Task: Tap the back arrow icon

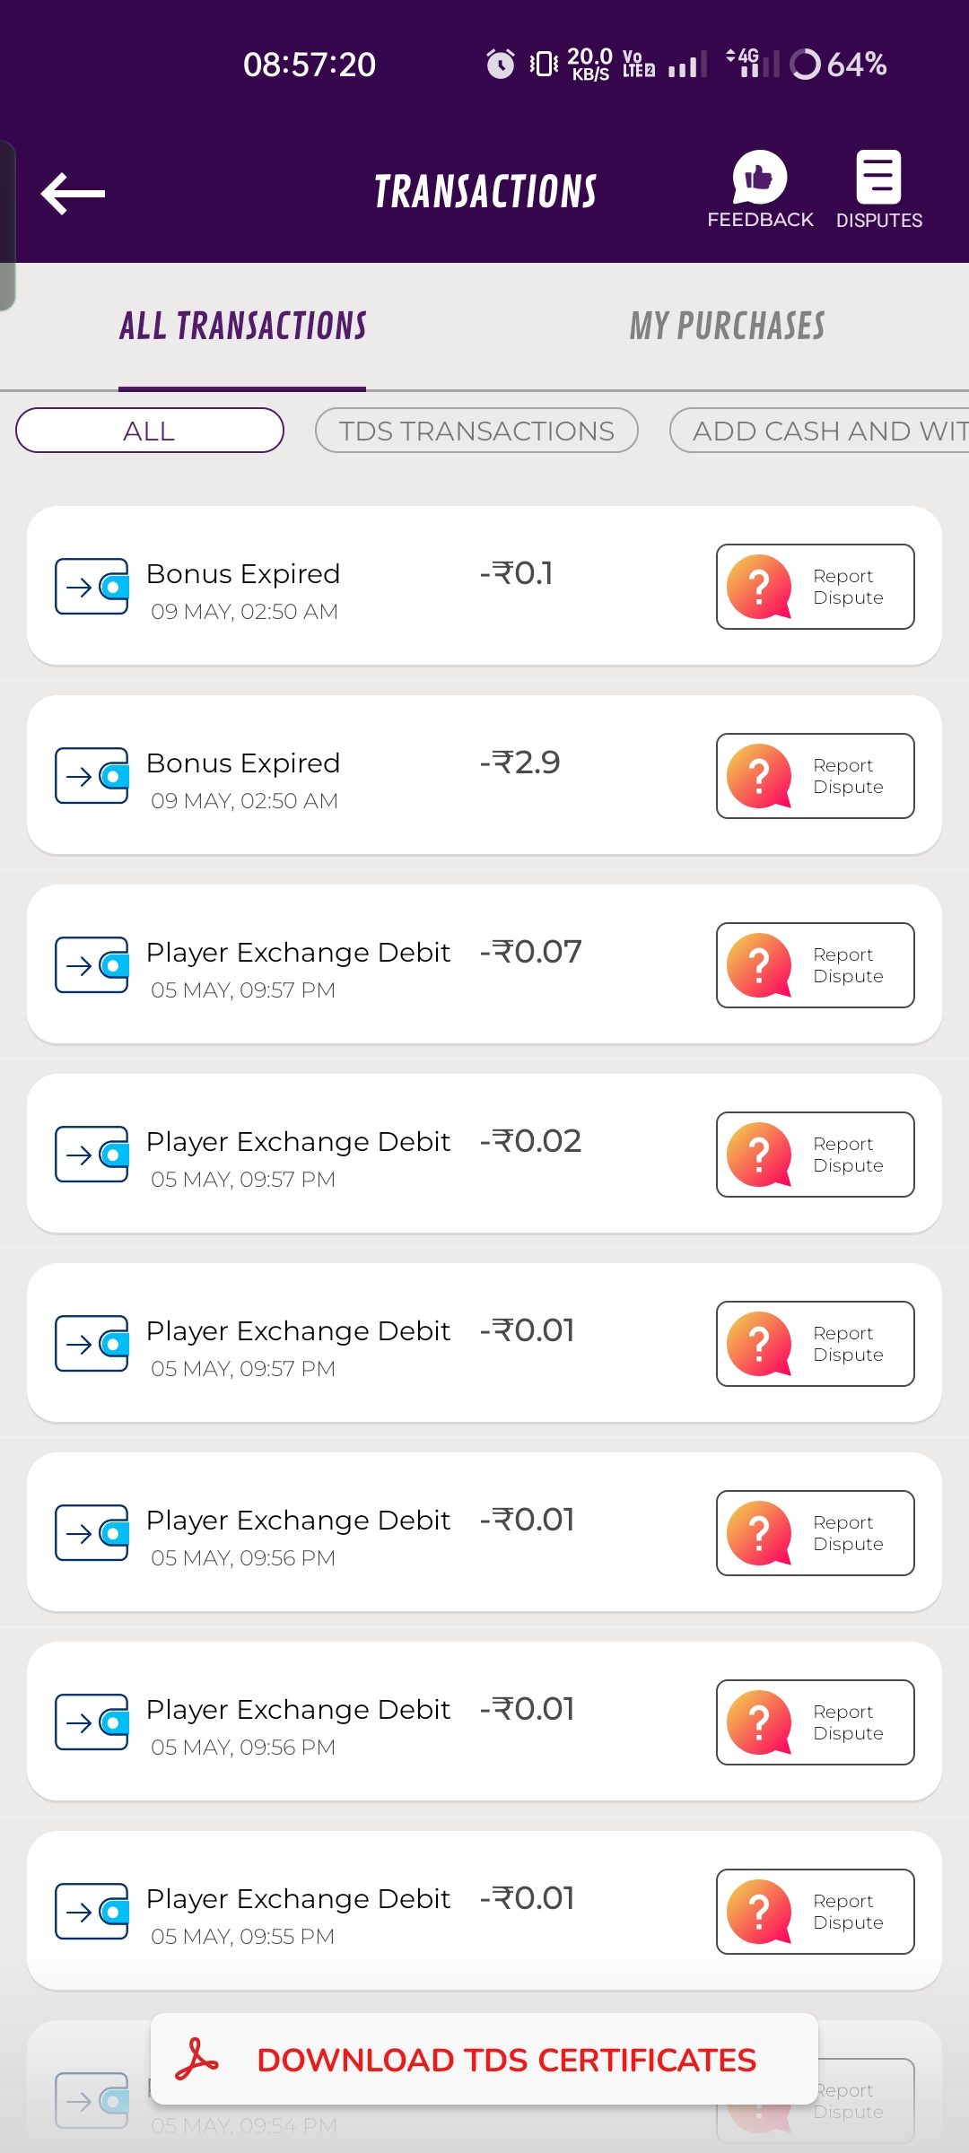Action: click(x=74, y=193)
